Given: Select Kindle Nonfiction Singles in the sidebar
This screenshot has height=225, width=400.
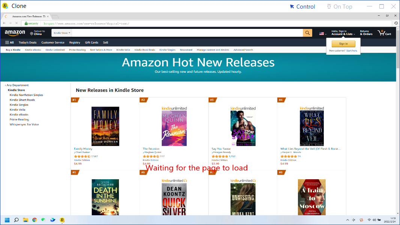Looking at the screenshot, I should click(26, 95).
